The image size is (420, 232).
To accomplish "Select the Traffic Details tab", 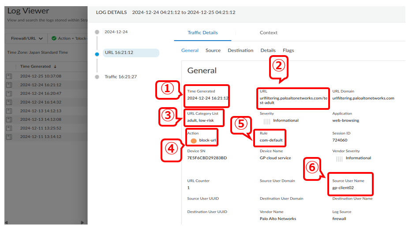I will 202,33.
